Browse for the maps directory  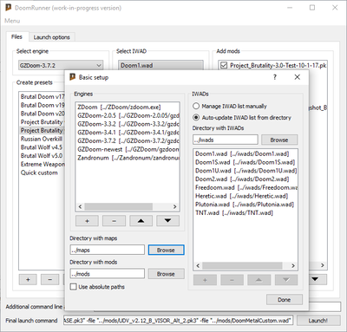coord(166,250)
